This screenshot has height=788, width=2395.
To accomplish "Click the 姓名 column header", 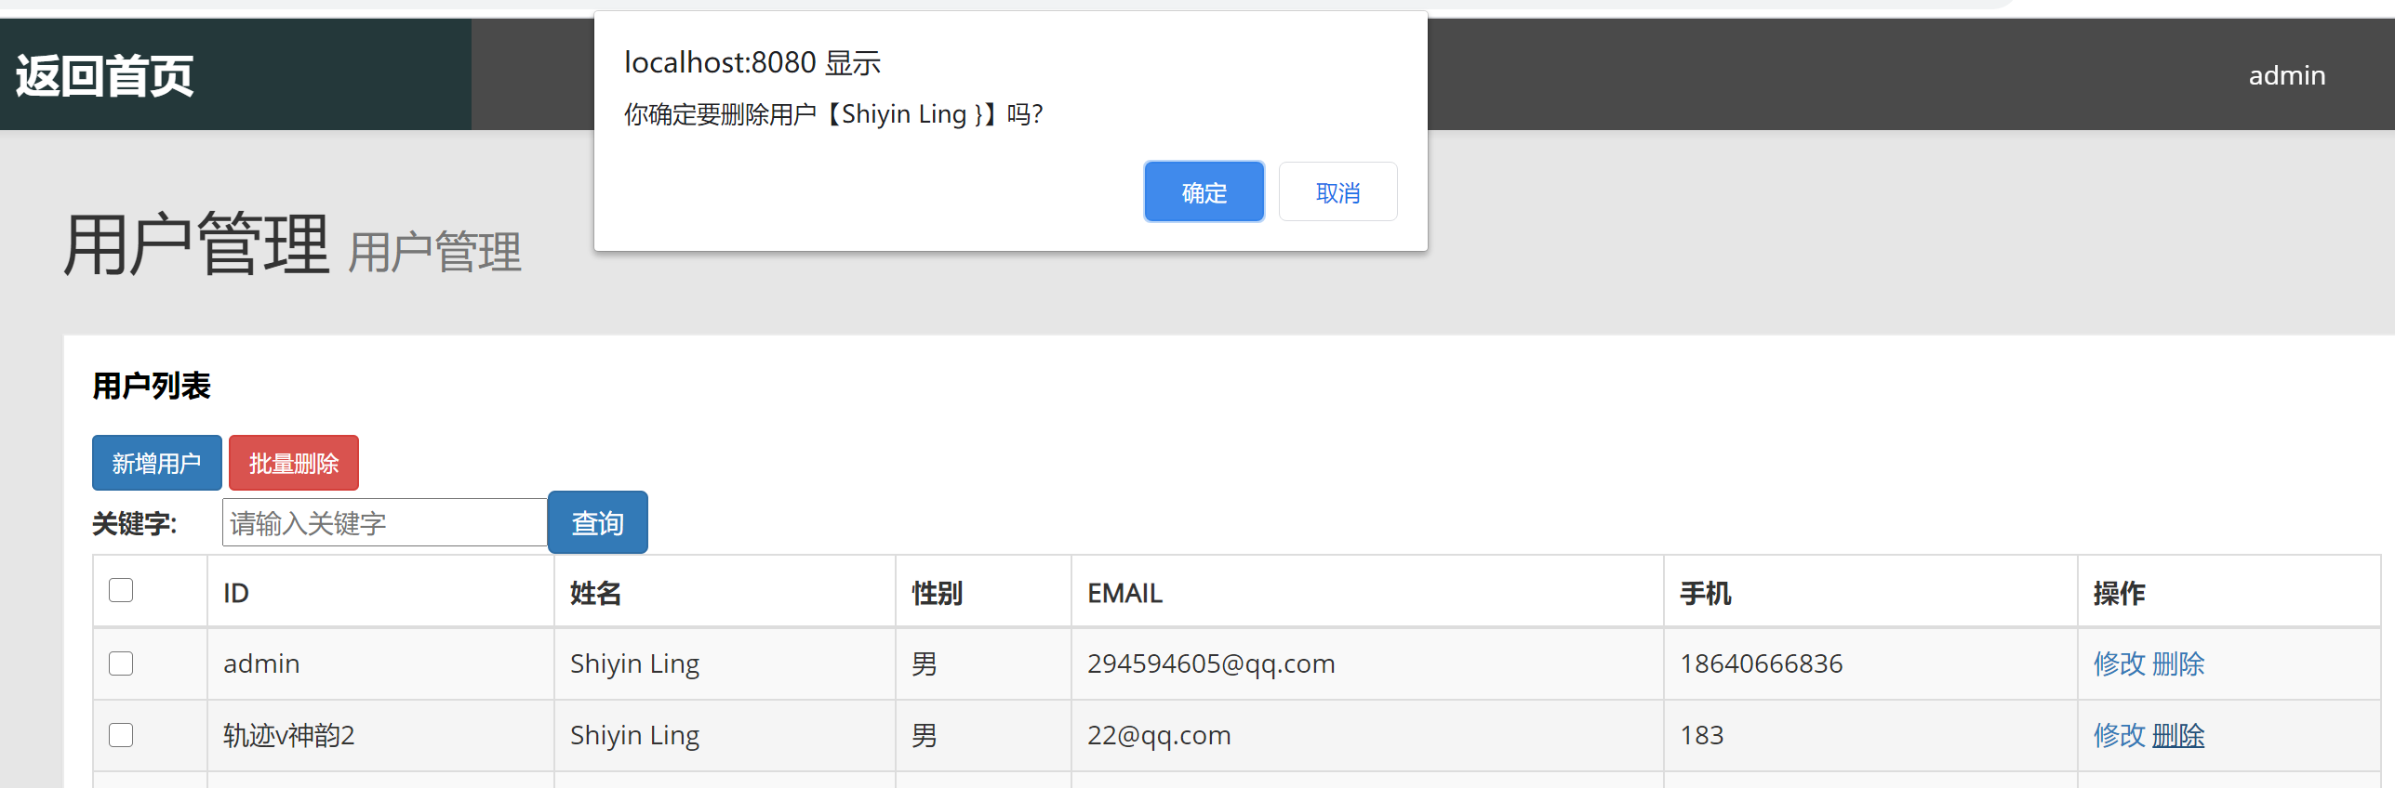I will pos(595,593).
